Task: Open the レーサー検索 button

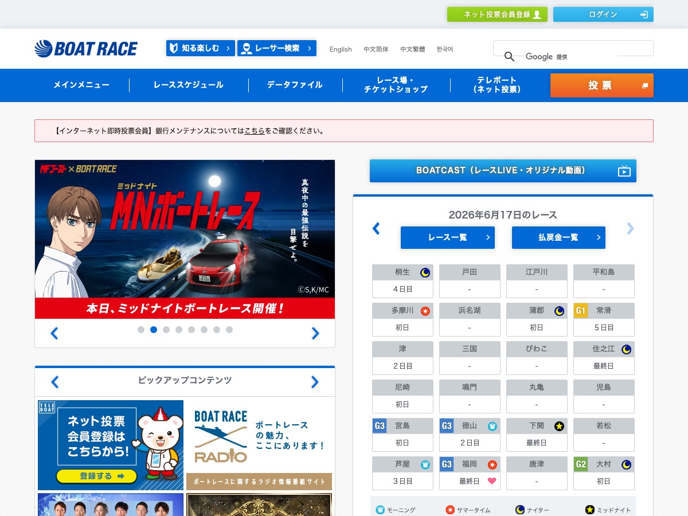Action: pos(277,48)
